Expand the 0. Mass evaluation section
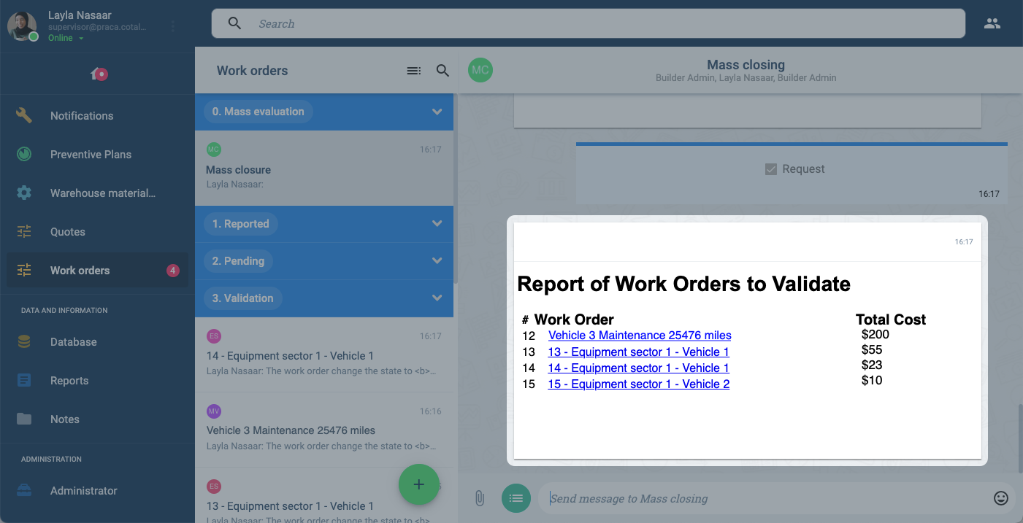The width and height of the screenshot is (1023, 523). pos(437,112)
